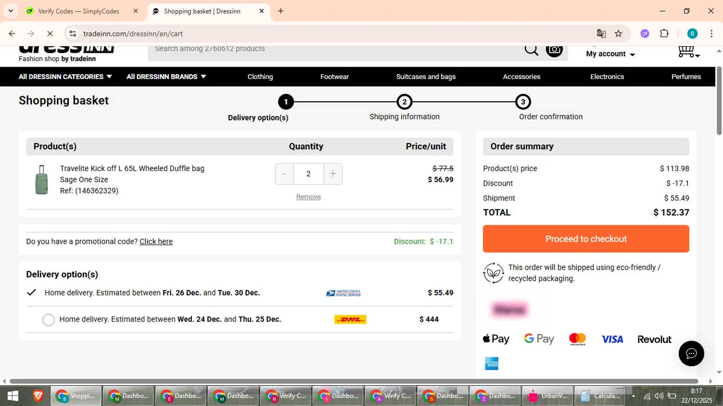This screenshot has height=406, width=723.
Task: Click the Google Translate icon in address bar
Action: pos(601,34)
